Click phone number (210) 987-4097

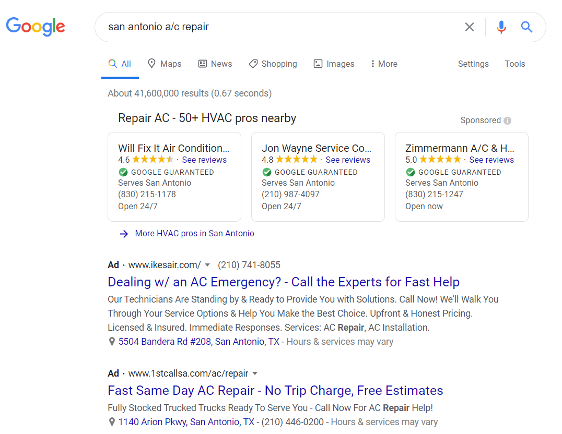[290, 195]
